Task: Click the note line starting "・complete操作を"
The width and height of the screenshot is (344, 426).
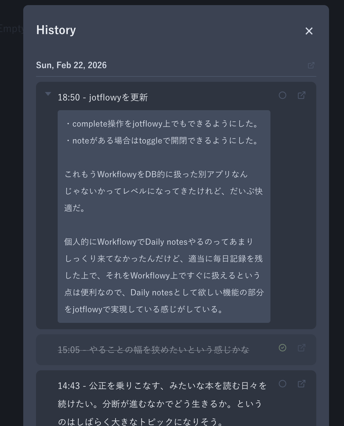Action: click(162, 124)
